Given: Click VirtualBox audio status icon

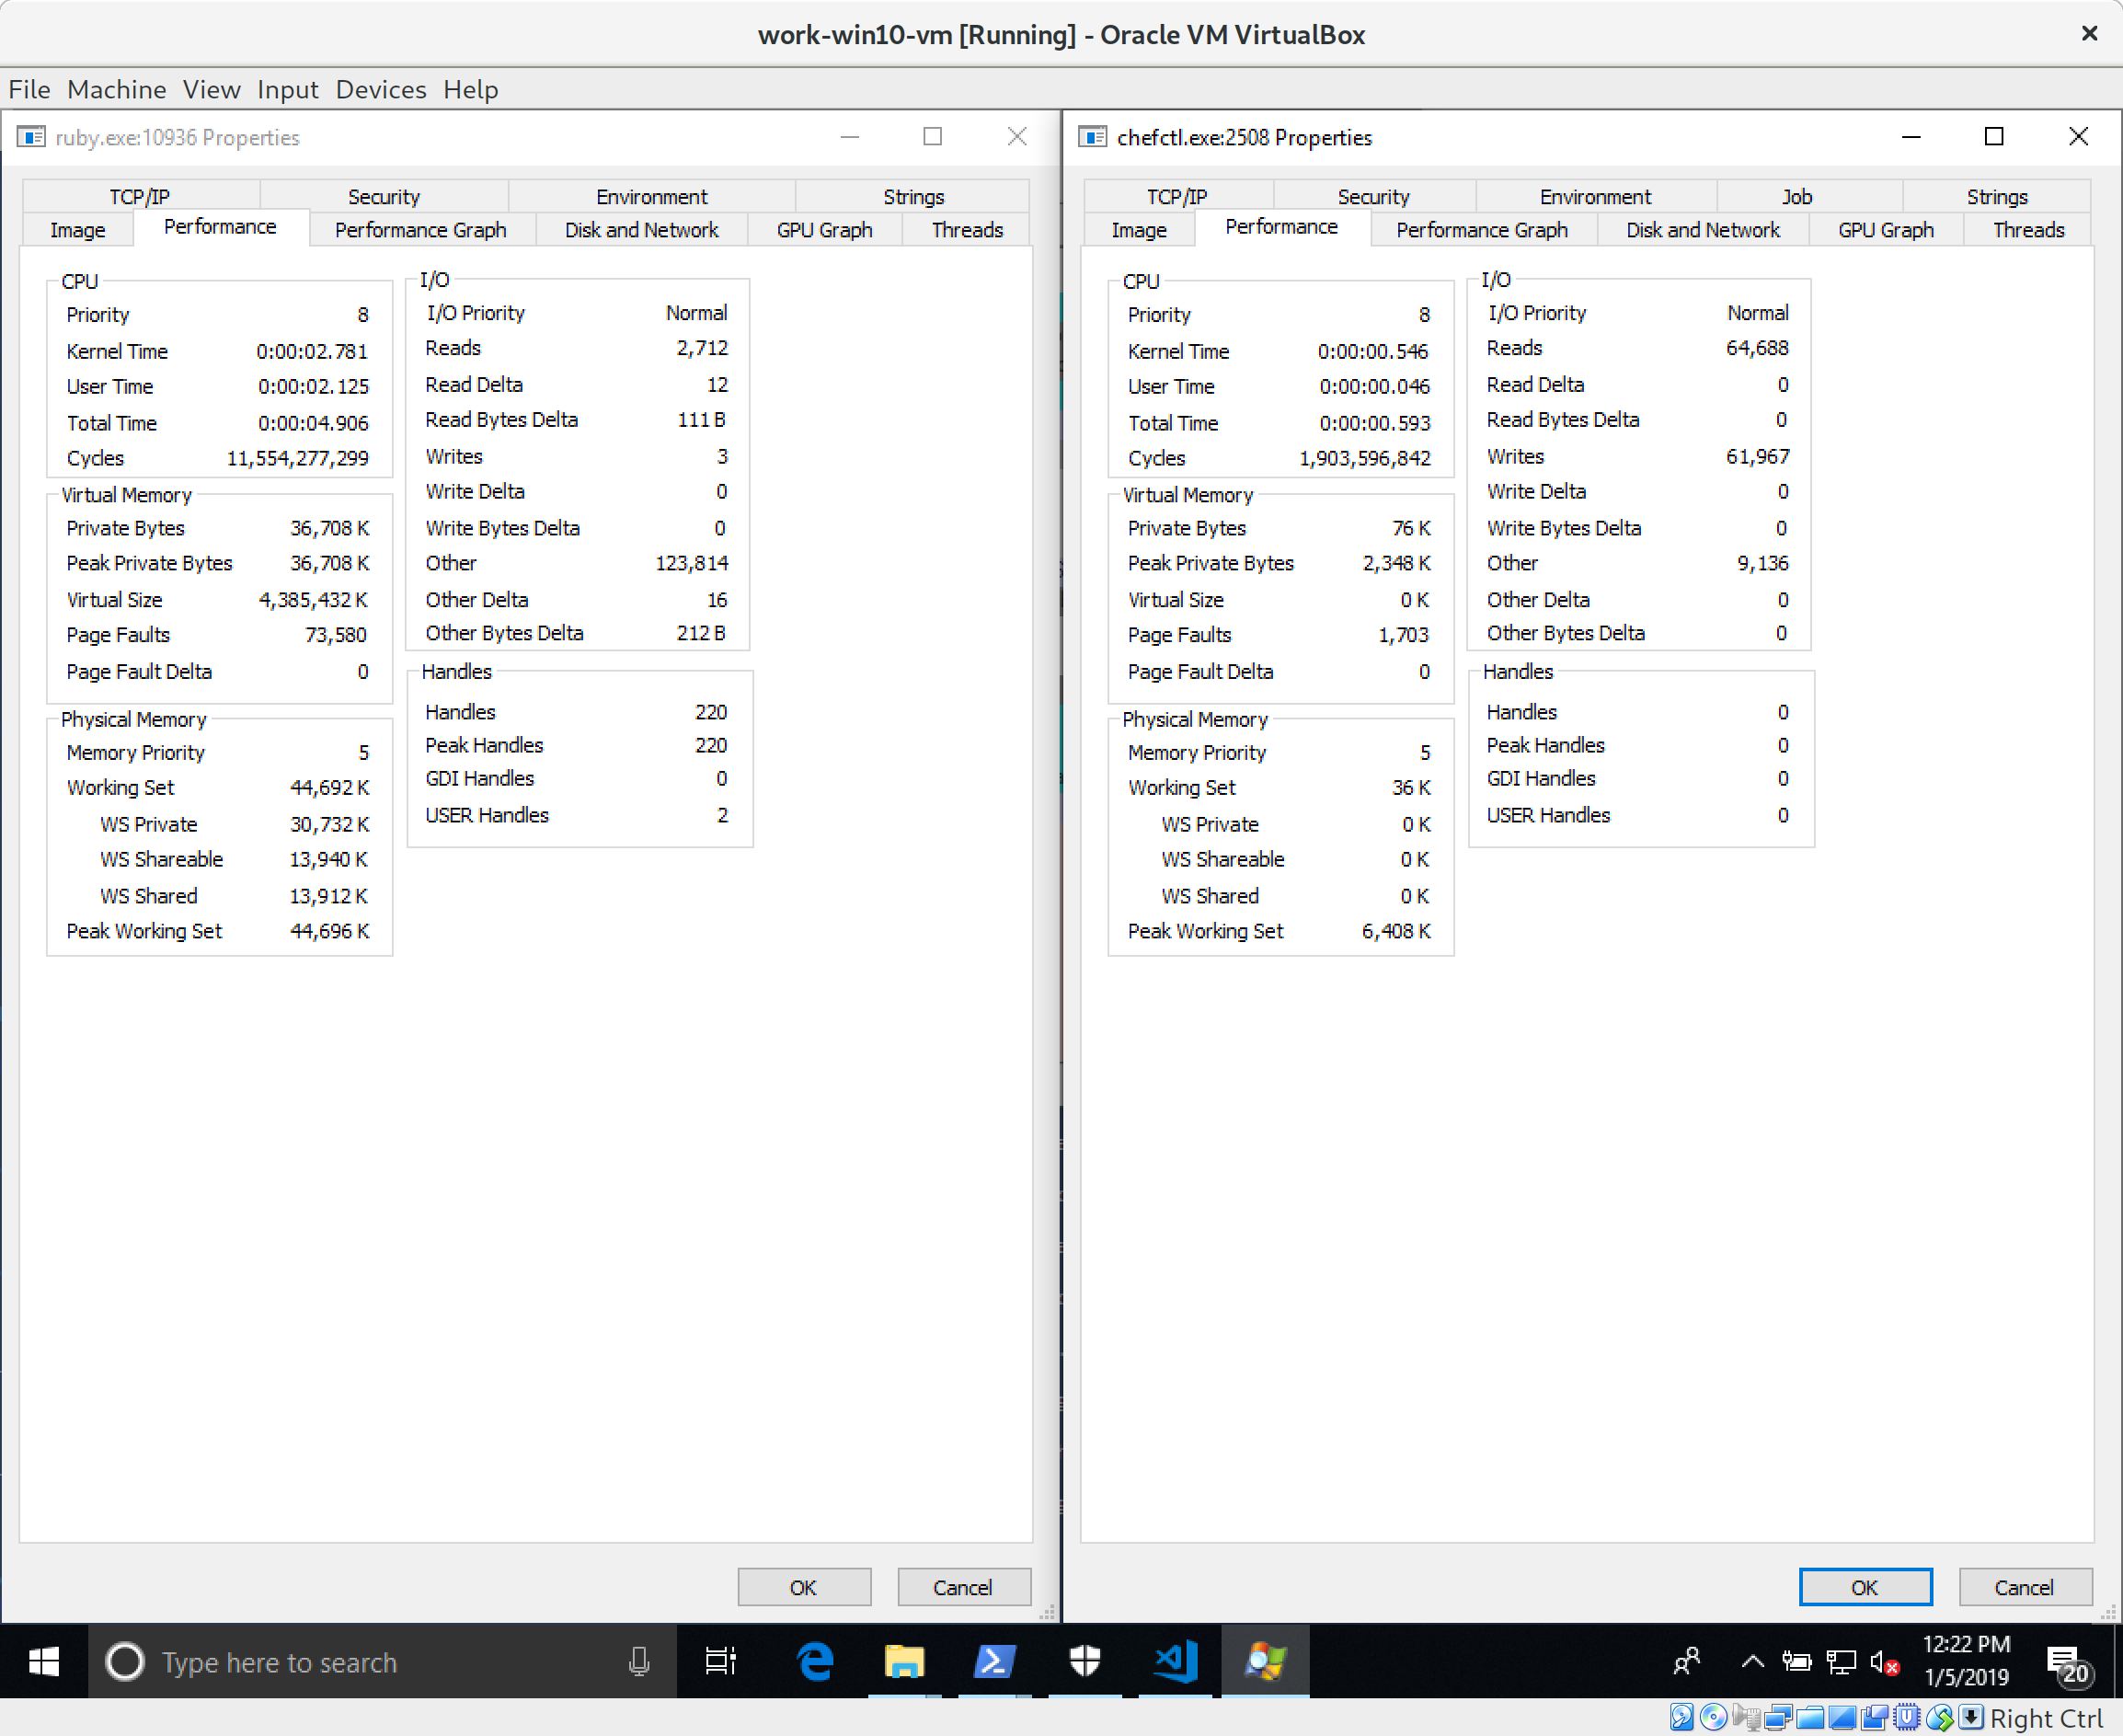Looking at the screenshot, I should coord(1747,1718).
